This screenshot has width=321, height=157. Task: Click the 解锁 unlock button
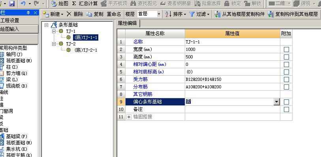click(x=253, y=4)
